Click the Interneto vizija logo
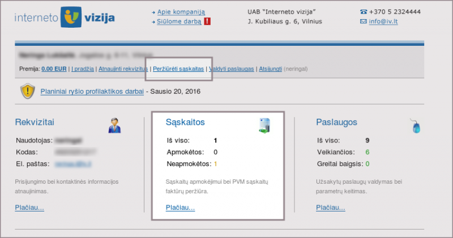Image resolution: width=453 pixels, height=238 pixels. pyautogui.click(x=65, y=18)
